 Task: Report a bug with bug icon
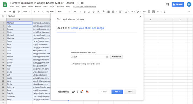81,91
